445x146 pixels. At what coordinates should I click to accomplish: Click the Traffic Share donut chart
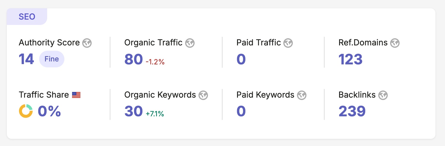(x=26, y=111)
